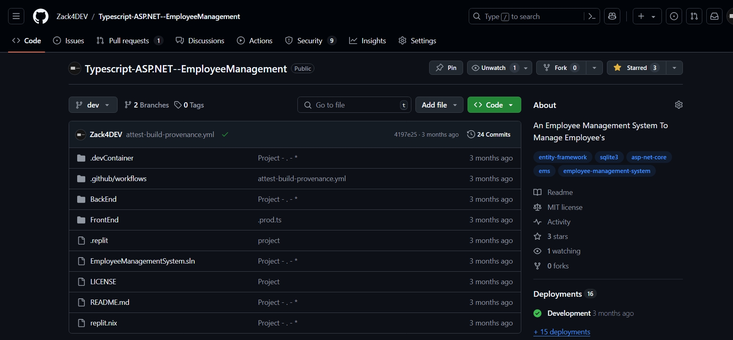Click the employee-management-system topic tag
733x340 pixels.
point(607,171)
